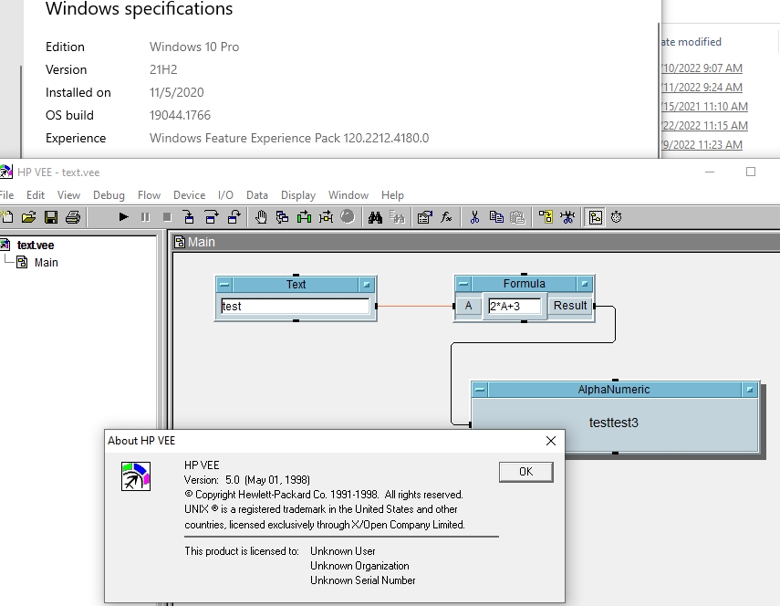The image size is (780, 606).
Task: Open the fx function toolbar icon
Action: tap(447, 217)
